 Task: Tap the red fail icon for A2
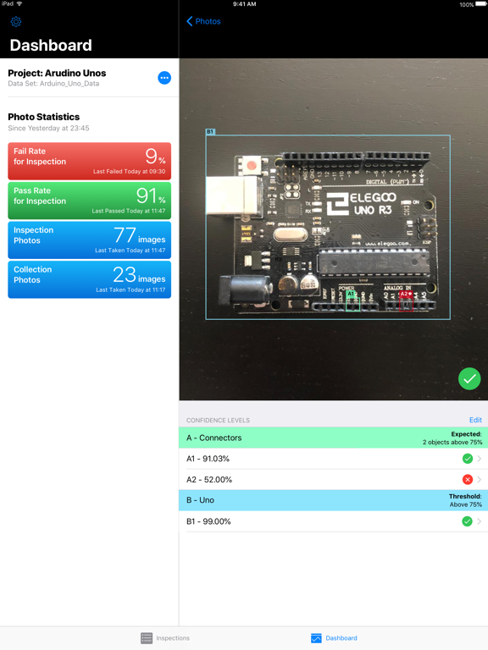[468, 480]
